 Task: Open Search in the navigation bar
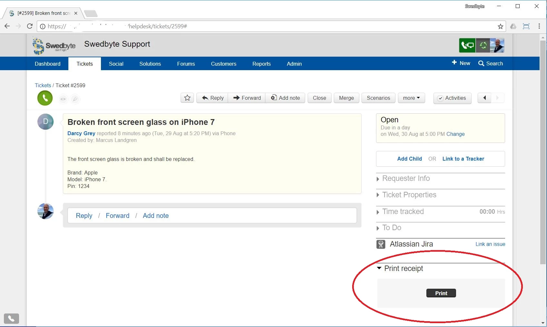pyautogui.click(x=491, y=63)
